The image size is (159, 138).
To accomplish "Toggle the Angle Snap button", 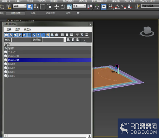I will (117, 7).
